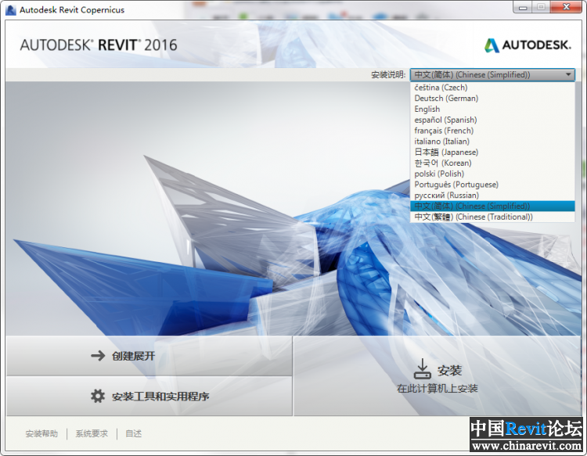Close the Autodesk Revit installer window
The width and height of the screenshot is (587, 456).
567,7
